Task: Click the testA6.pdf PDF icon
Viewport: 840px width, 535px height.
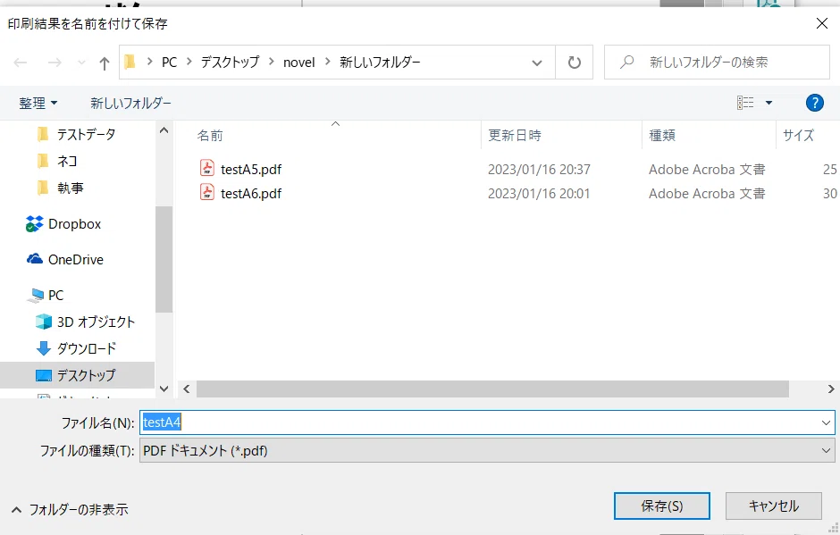Action: [x=207, y=192]
